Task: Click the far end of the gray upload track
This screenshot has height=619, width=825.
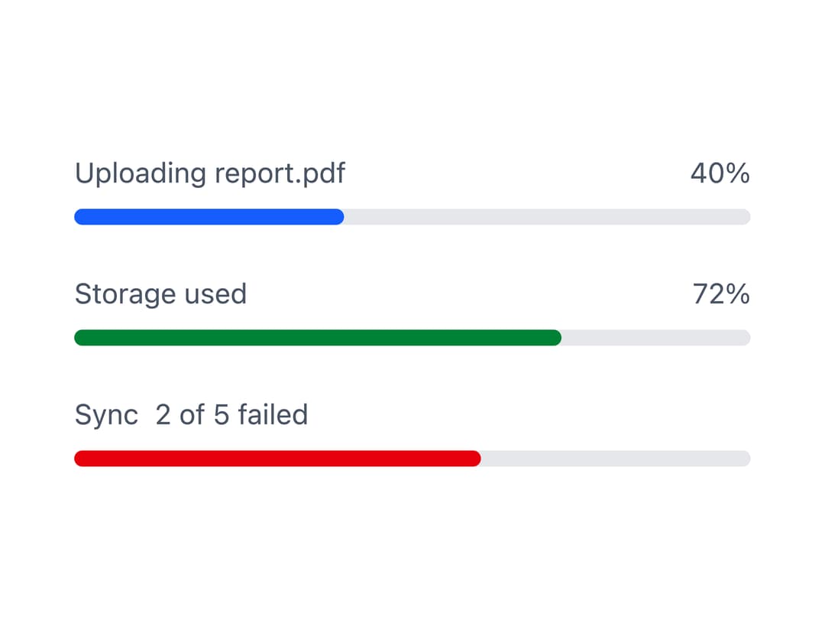Action: pos(745,217)
